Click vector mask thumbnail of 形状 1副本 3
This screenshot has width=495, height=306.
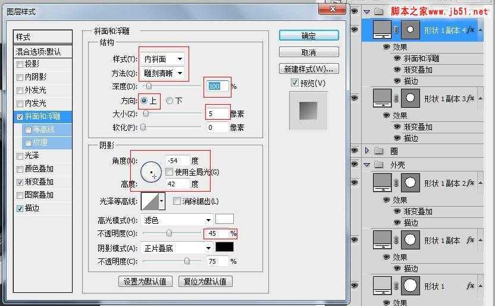[x=410, y=98]
